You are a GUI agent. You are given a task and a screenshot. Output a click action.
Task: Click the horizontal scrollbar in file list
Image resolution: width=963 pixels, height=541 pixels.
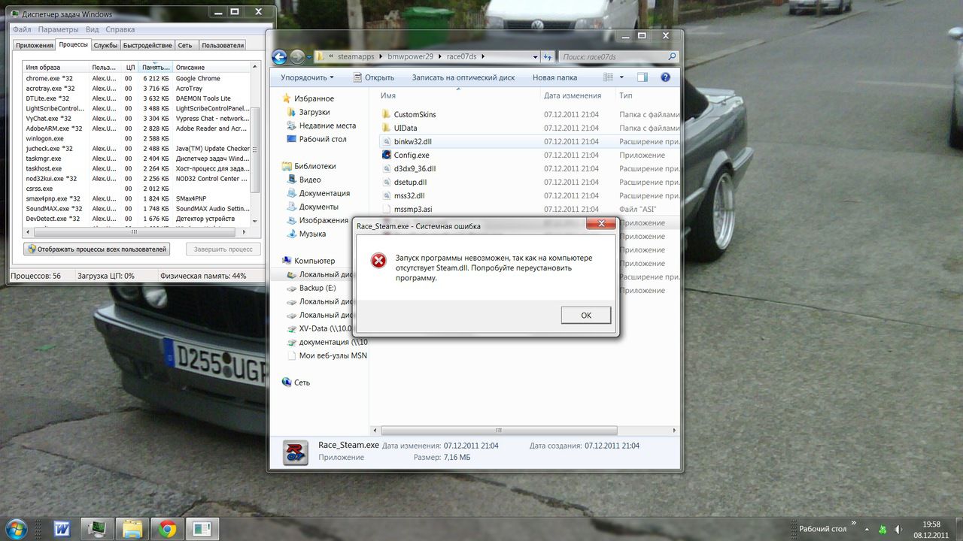pos(499,431)
